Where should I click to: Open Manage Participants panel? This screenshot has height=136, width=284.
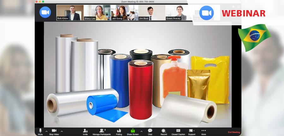coord(102,131)
